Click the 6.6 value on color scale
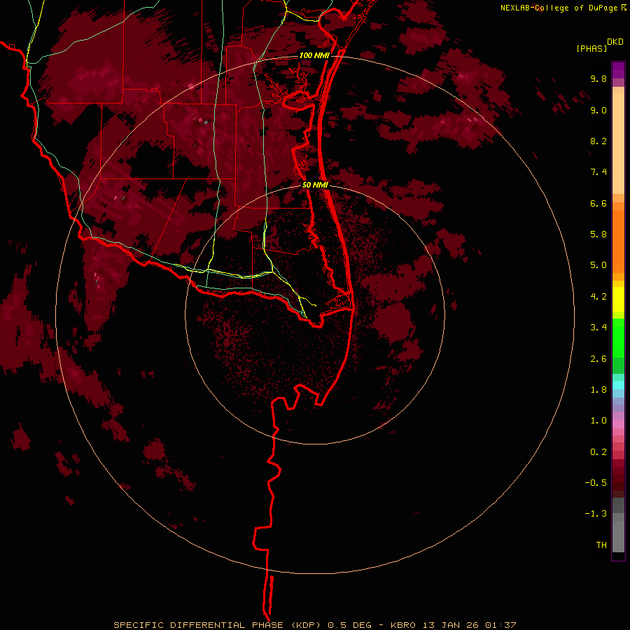 coord(598,204)
